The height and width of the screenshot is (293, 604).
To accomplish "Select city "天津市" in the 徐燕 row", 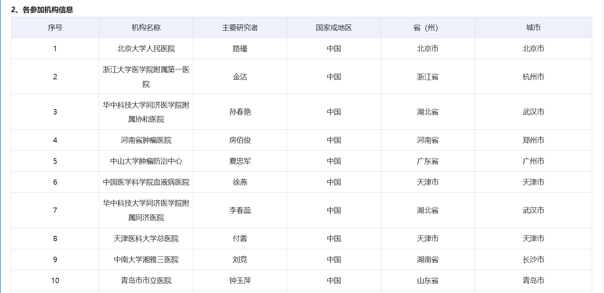I will pos(533,182).
